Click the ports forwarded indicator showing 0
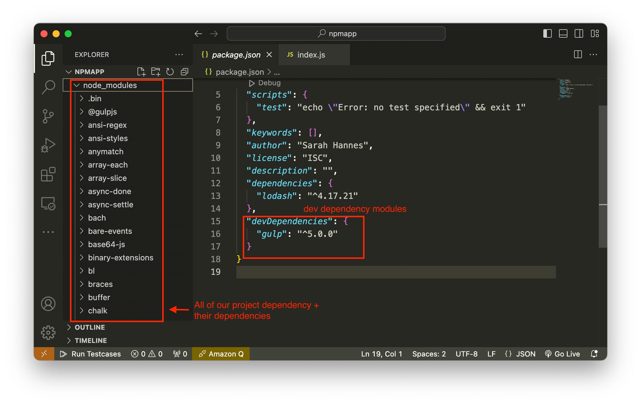This screenshot has height=405, width=641. 180,354
